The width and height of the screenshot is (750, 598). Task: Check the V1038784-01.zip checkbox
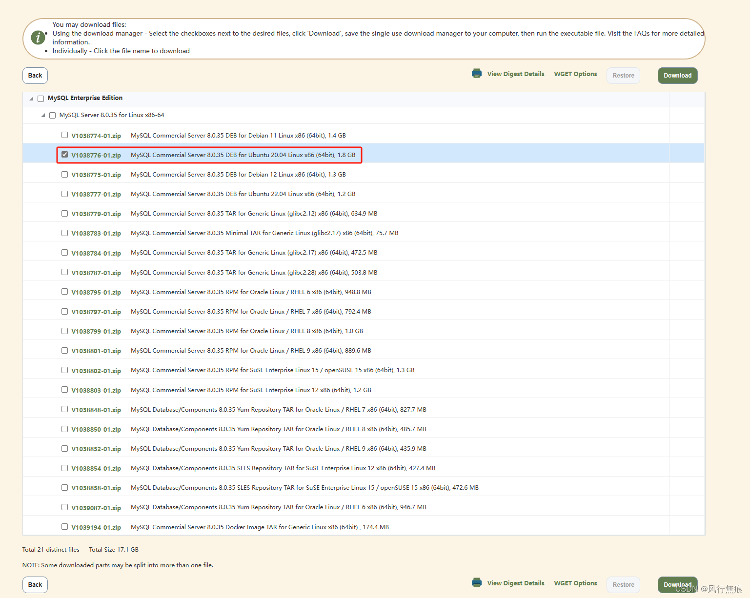click(64, 252)
